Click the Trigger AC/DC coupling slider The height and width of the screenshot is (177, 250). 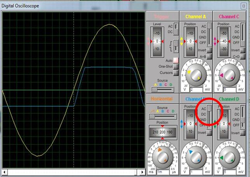[x=176, y=29]
